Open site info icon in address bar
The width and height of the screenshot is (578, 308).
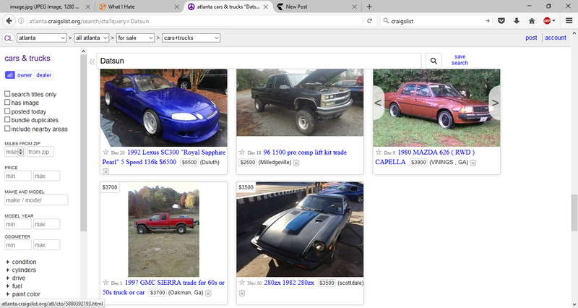pyautogui.click(x=21, y=21)
